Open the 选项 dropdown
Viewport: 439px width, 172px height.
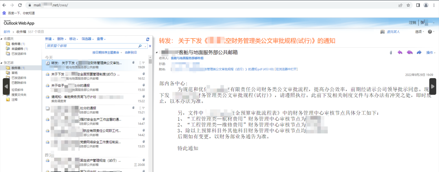tap(419, 32)
